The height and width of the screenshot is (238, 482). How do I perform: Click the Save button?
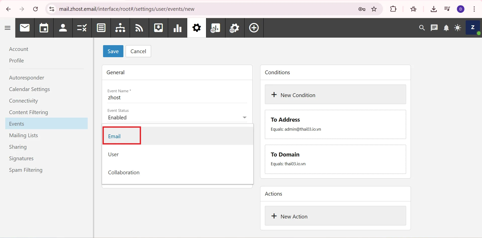(113, 51)
